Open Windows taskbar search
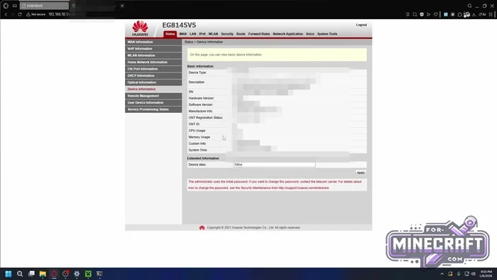The image size is (497, 280). pos(20,274)
